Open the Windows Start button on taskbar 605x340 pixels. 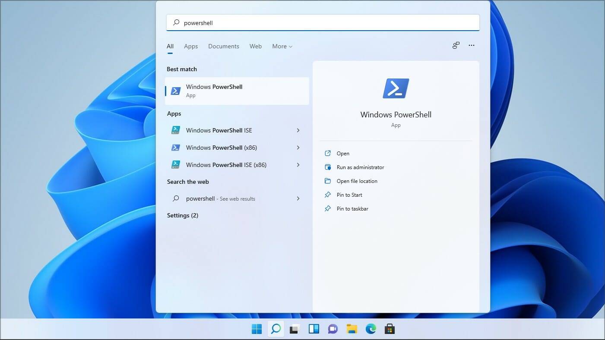coord(257,329)
